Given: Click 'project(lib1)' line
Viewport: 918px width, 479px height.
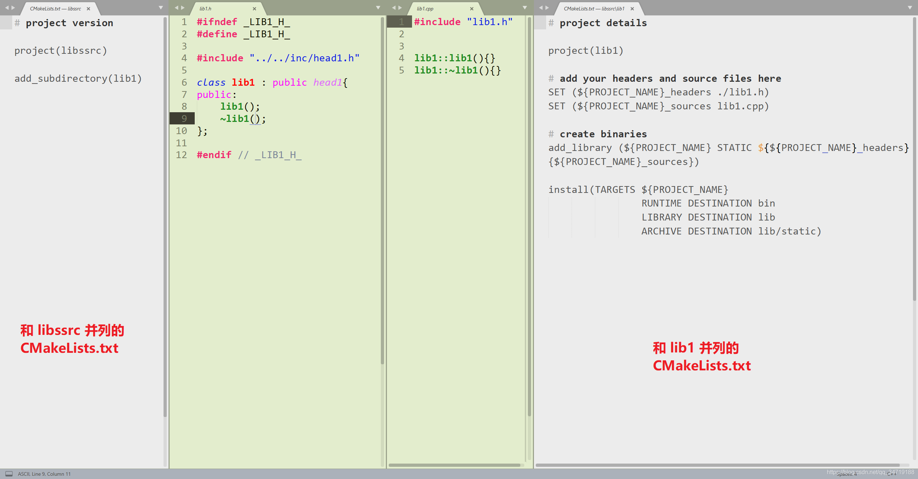Looking at the screenshot, I should [586, 51].
